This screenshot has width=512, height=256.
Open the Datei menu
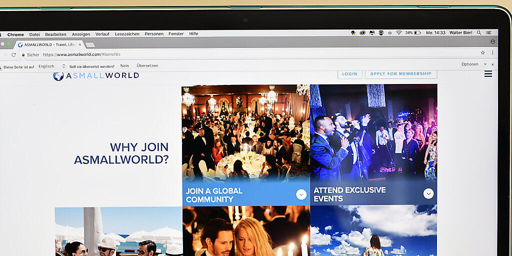[34, 34]
